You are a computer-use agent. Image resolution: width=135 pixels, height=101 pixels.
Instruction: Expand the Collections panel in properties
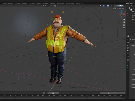coord(133,74)
